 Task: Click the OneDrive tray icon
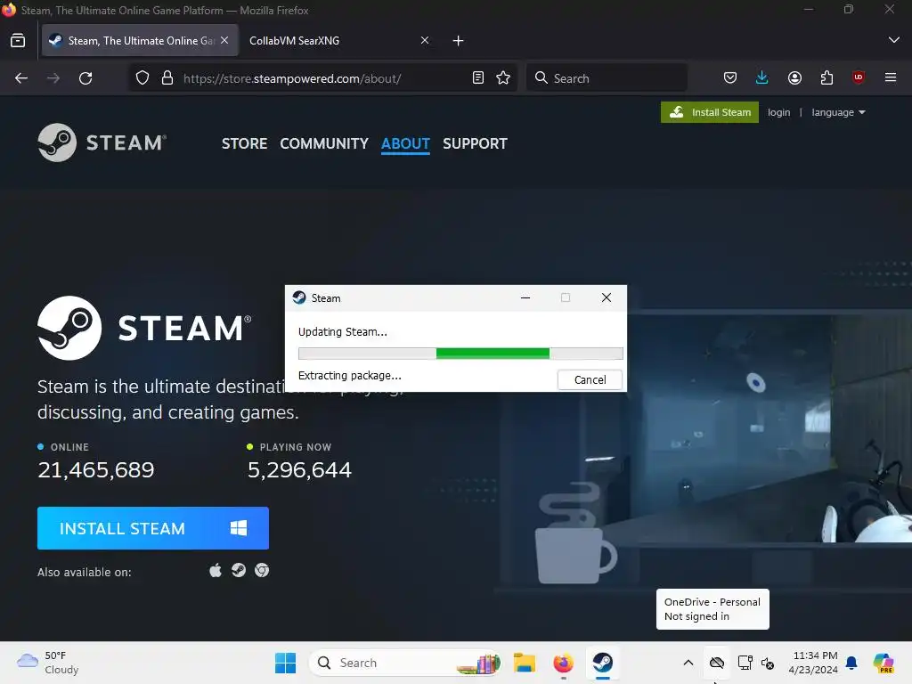[717, 663]
